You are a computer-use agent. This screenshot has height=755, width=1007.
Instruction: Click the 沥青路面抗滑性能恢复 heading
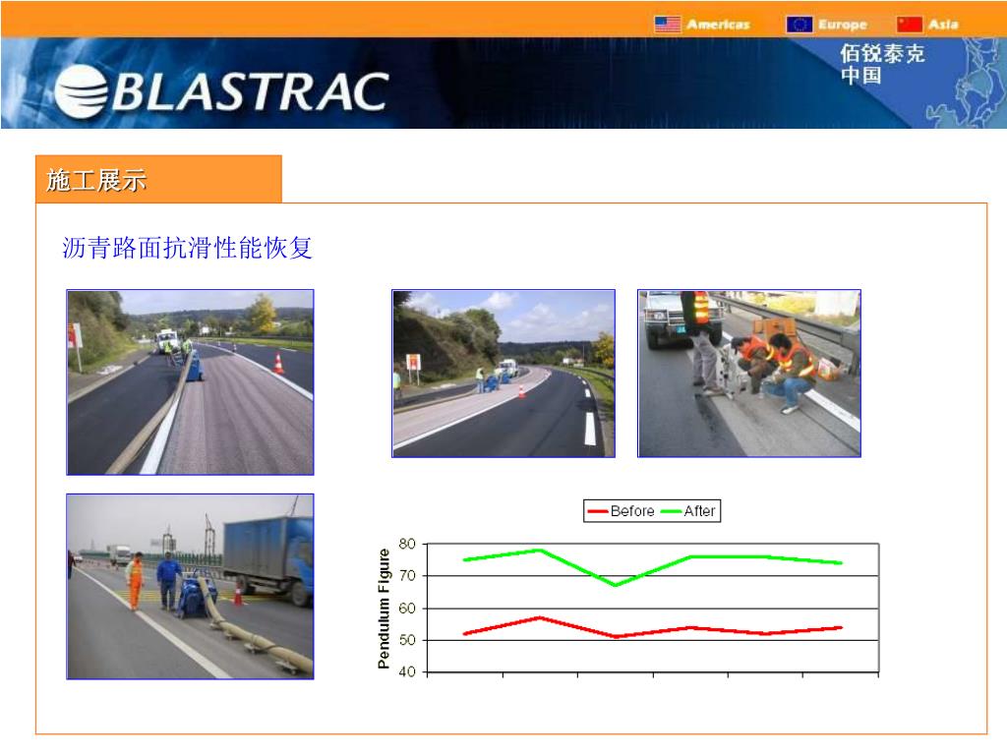(x=187, y=248)
